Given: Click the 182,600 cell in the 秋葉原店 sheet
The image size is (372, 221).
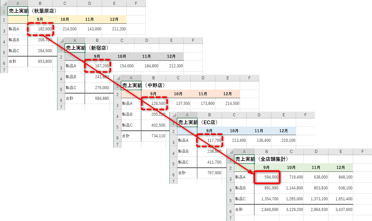Looking at the screenshot, I should [40, 29].
